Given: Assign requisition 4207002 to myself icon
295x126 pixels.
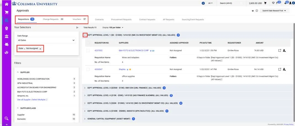Looking at the screenshot, I should click(284, 50).
